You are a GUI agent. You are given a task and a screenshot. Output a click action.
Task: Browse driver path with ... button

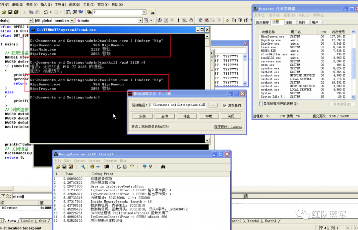(213, 105)
